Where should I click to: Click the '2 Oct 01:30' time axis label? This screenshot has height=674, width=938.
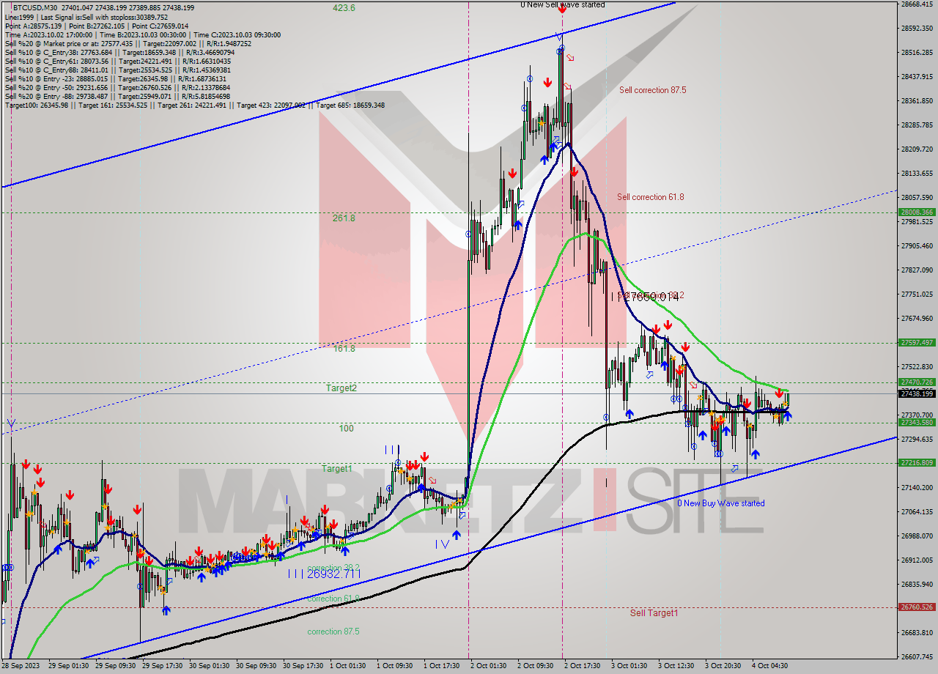[489, 666]
